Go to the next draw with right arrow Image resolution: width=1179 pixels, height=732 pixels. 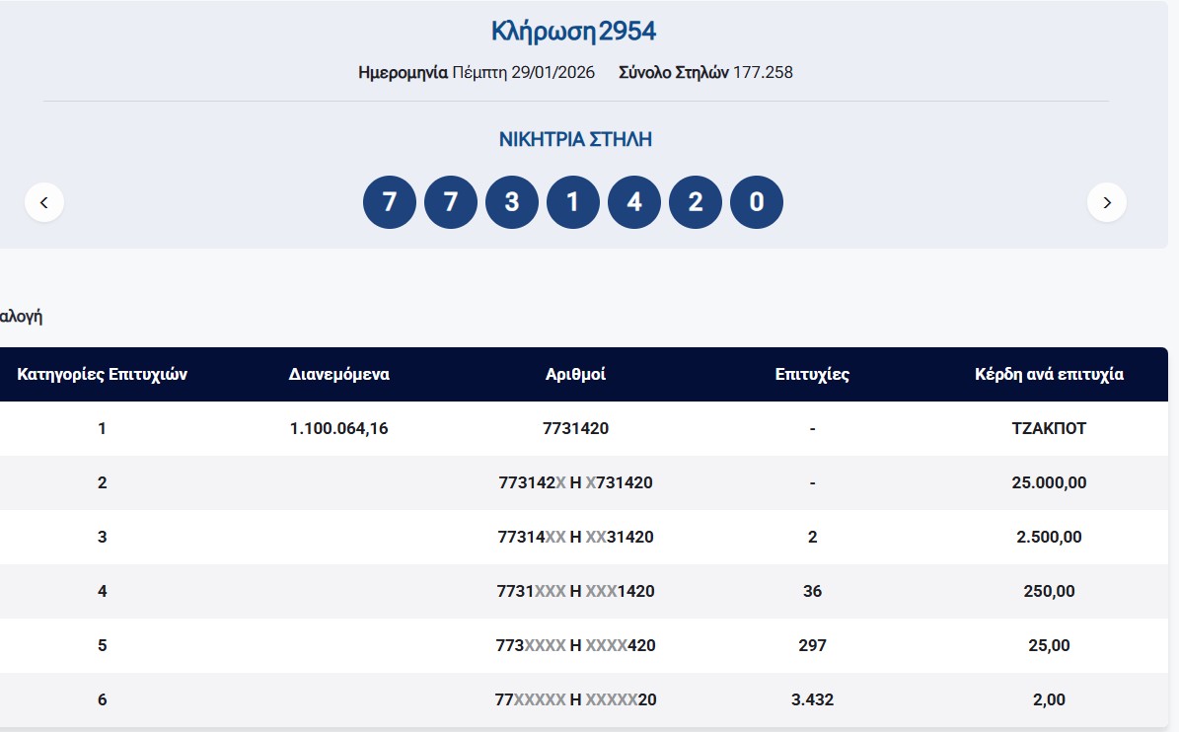point(1106,202)
